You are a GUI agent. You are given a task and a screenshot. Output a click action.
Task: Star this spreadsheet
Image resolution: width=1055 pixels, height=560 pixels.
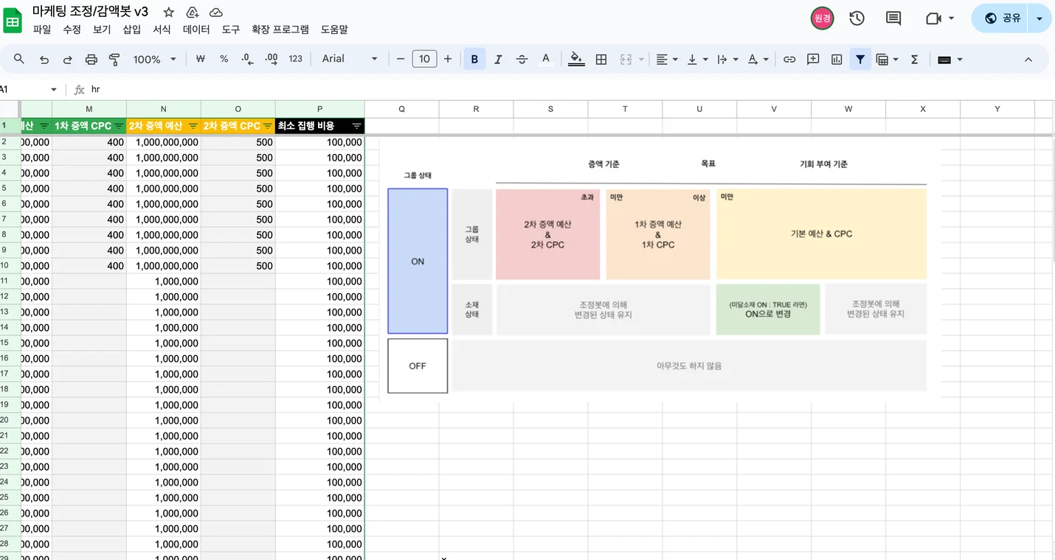coord(169,13)
